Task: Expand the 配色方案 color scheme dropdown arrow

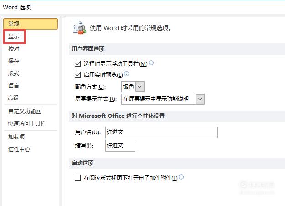Action: tap(140, 87)
